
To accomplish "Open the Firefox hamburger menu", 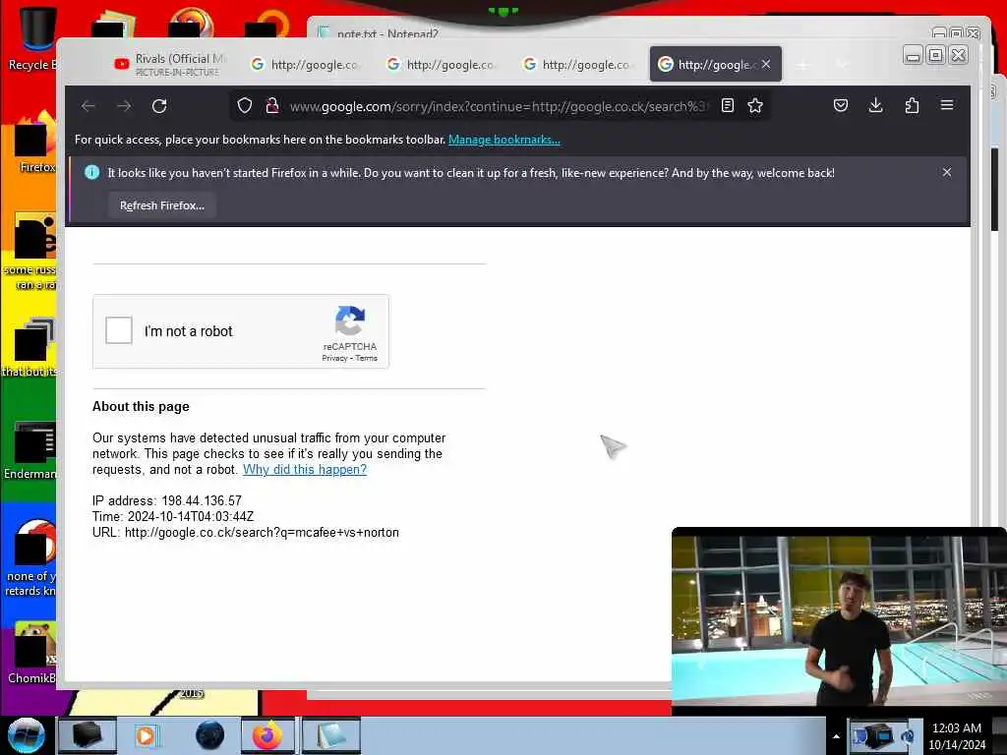I will tap(947, 105).
